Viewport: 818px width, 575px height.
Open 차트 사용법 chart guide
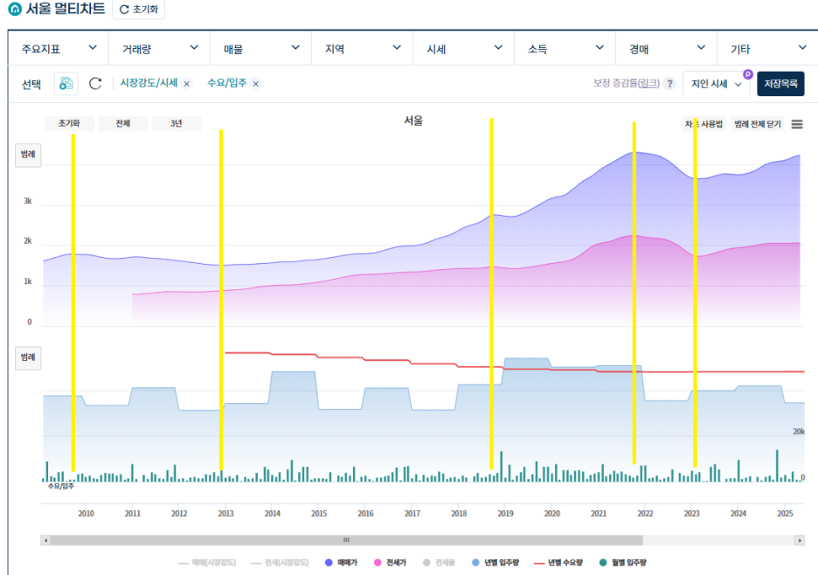pos(704,124)
